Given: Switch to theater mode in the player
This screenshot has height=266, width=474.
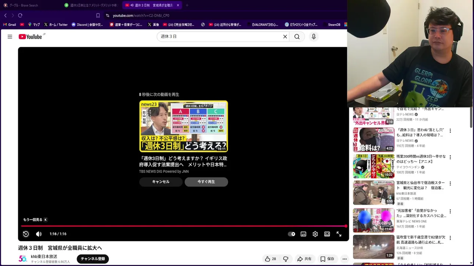Looking at the screenshot, I should (327, 234).
